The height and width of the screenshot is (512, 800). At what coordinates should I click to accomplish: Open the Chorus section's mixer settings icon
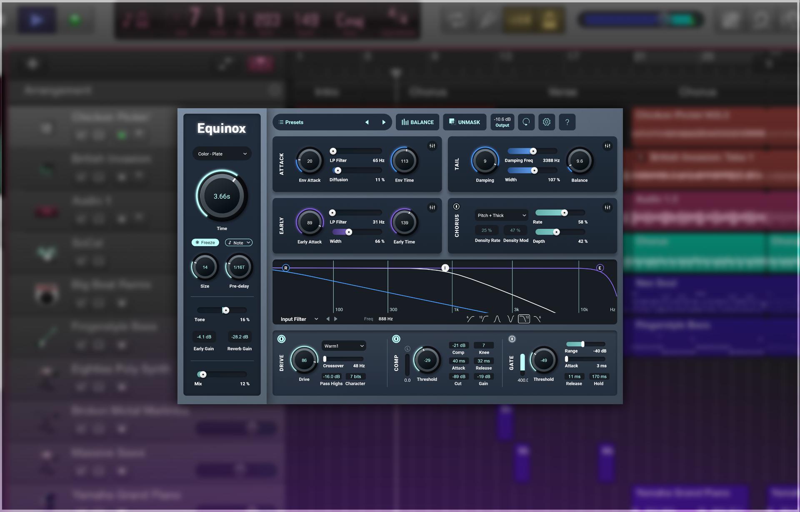click(x=607, y=207)
